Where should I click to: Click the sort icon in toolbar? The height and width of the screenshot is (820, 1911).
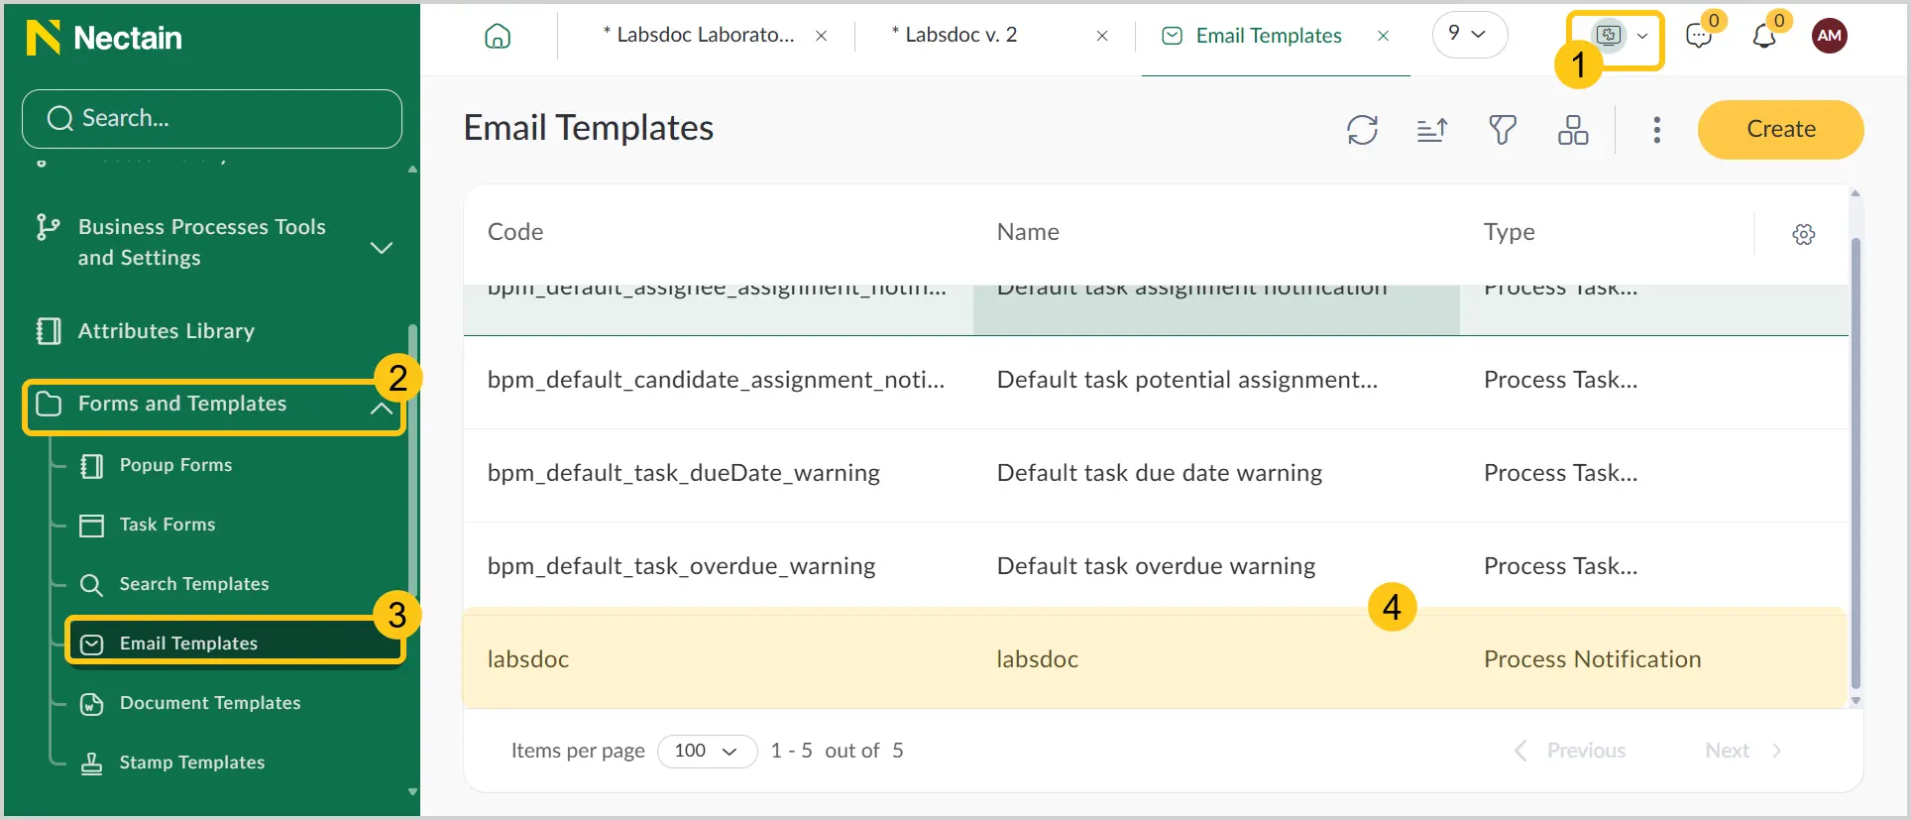[1432, 130]
